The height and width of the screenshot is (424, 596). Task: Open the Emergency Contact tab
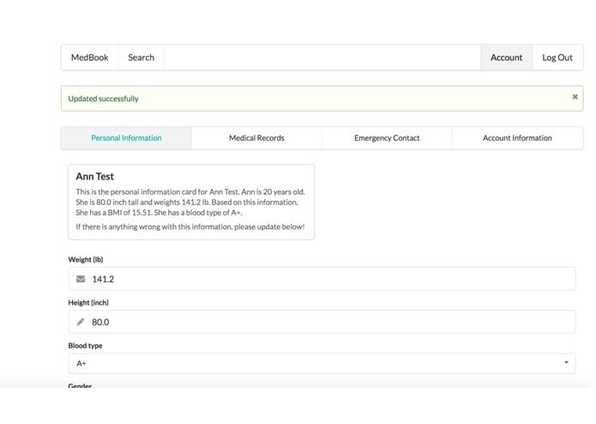387,138
